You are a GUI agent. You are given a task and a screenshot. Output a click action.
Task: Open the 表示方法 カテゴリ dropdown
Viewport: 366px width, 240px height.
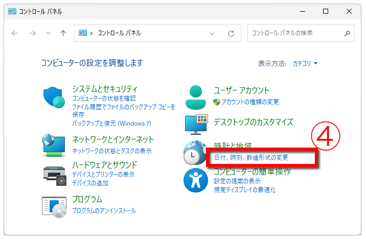point(305,64)
